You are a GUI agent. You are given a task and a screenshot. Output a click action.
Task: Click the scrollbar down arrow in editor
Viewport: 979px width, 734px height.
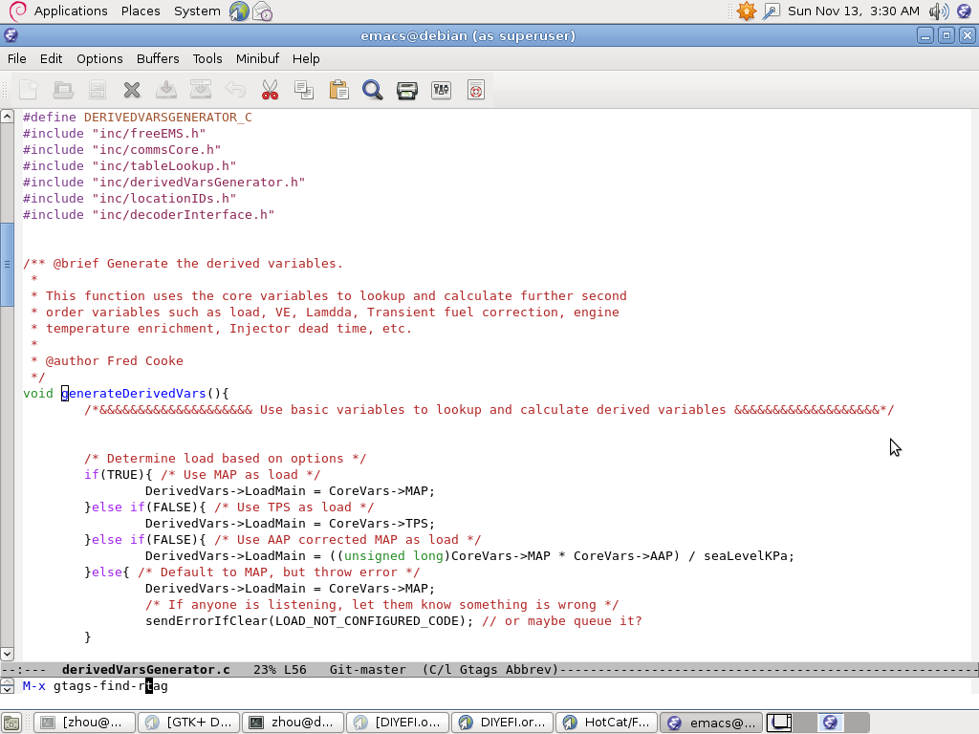pyautogui.click(x=7, y=654)
